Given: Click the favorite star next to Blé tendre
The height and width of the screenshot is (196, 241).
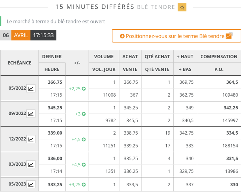Looking at the screenshot, I should [182, 7].
